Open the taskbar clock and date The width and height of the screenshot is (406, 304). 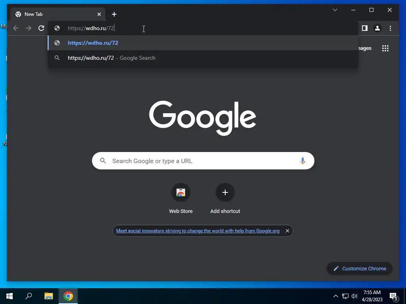372,296
